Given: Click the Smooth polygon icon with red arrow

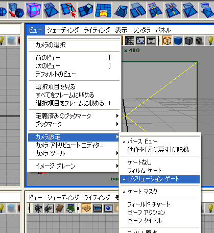Looking at the screenshot, I should click(x=16, y=10).
